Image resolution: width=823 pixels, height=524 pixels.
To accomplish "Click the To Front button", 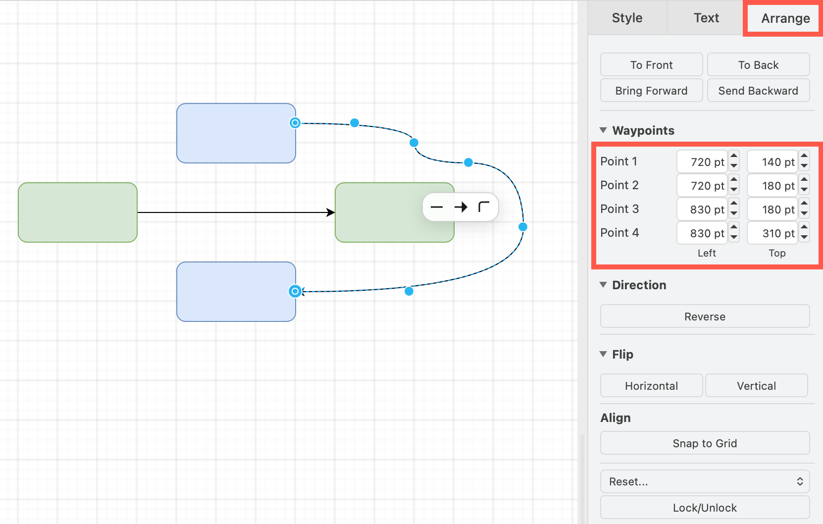I will (651, 64).
